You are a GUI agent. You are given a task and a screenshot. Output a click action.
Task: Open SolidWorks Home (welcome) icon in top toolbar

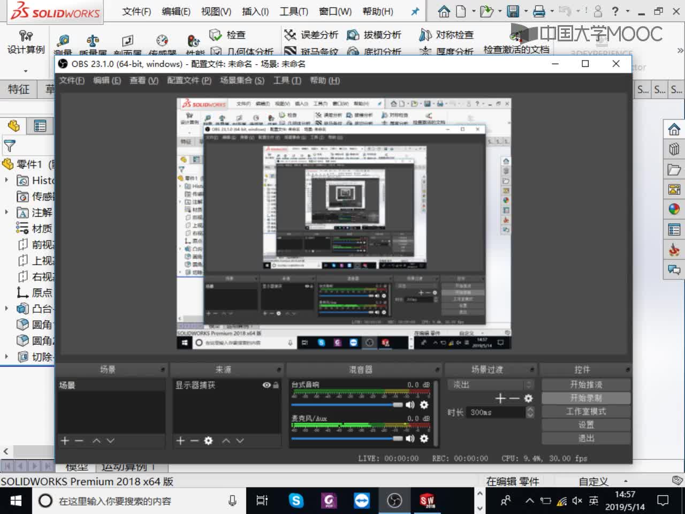(444, 11)
